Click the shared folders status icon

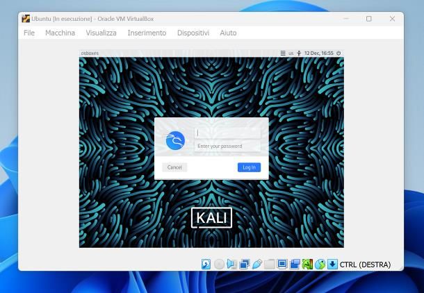pos(270,264)
